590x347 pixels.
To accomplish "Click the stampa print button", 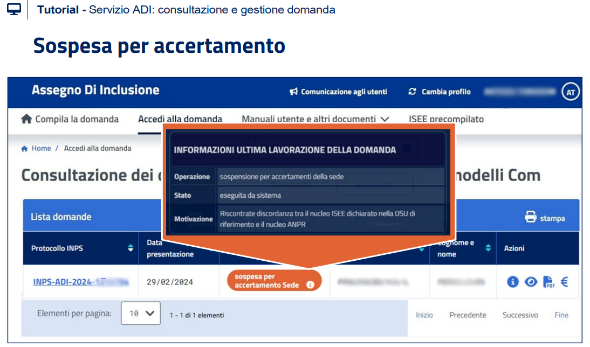I will tap(545, 218).
